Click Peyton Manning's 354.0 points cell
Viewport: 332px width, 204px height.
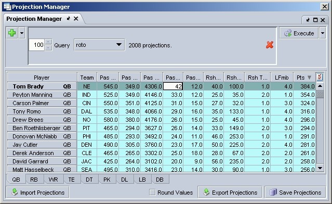(x=304, y=95)
